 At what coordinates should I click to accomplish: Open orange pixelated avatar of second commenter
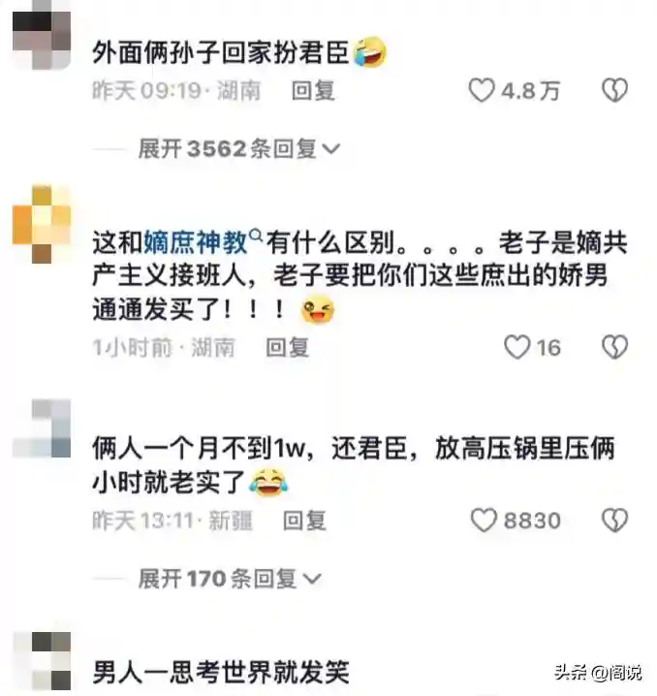click(x=42, y=224)
